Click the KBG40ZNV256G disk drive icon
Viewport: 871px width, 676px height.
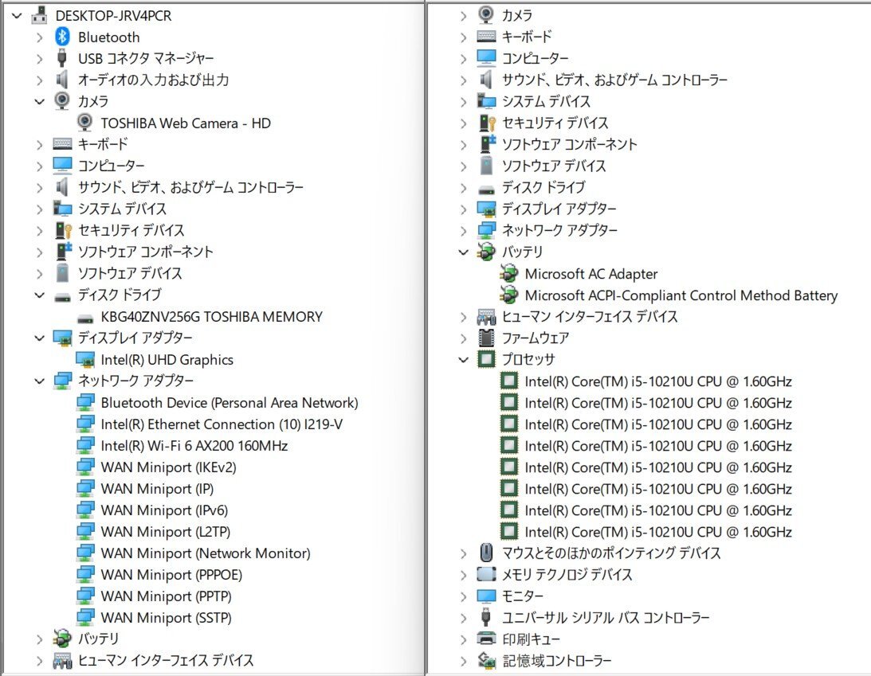pos(85,318)
